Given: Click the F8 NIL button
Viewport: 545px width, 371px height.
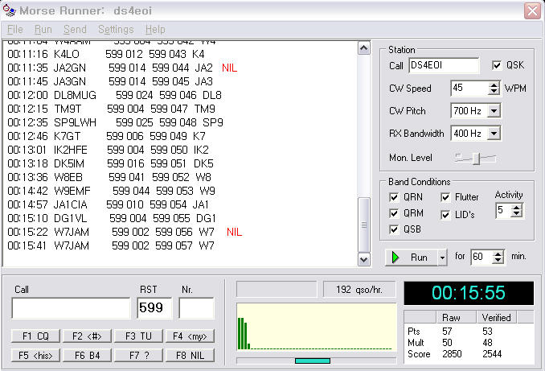Looking at the screenshot, I should pos(190,356).
